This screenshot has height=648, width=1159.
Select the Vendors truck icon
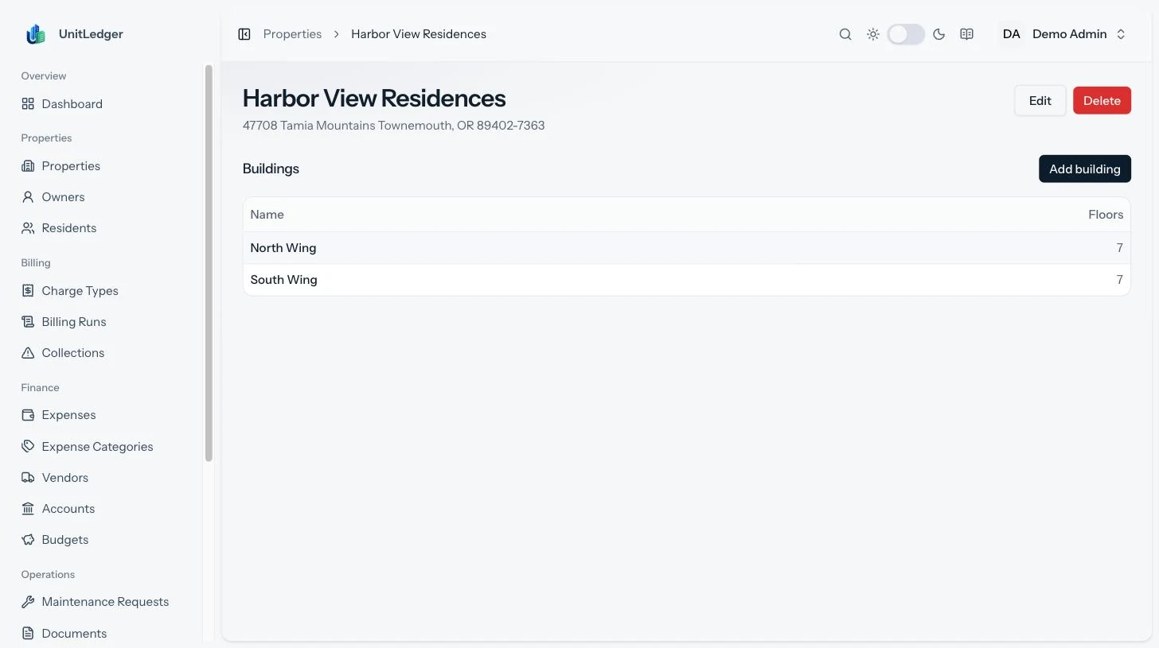[28, 478]
